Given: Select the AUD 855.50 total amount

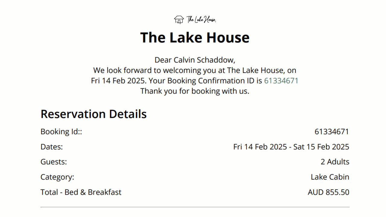Looking at the screenshot, I should point(328,192).
